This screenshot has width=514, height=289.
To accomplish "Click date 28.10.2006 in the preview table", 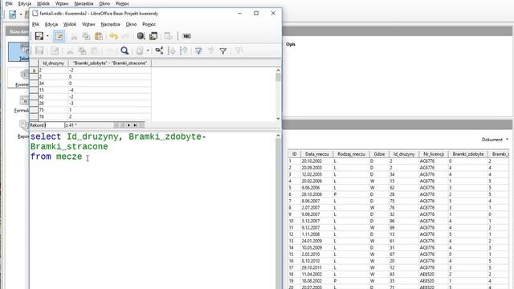I will (312, 194).
